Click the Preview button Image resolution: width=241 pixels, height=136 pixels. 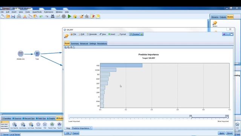(x=134, y=34)
